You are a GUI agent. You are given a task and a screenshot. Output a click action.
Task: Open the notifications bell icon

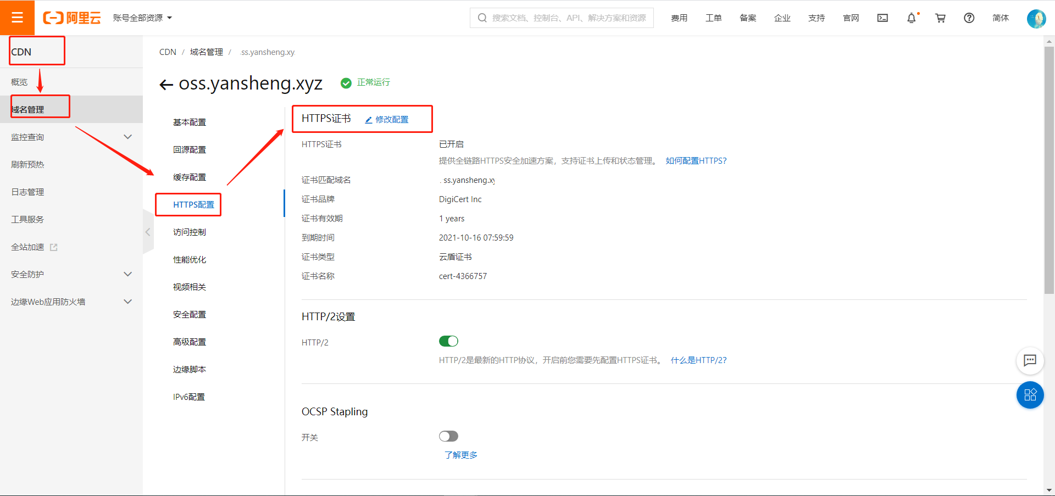pyautogui.click(x=912, y=18)
